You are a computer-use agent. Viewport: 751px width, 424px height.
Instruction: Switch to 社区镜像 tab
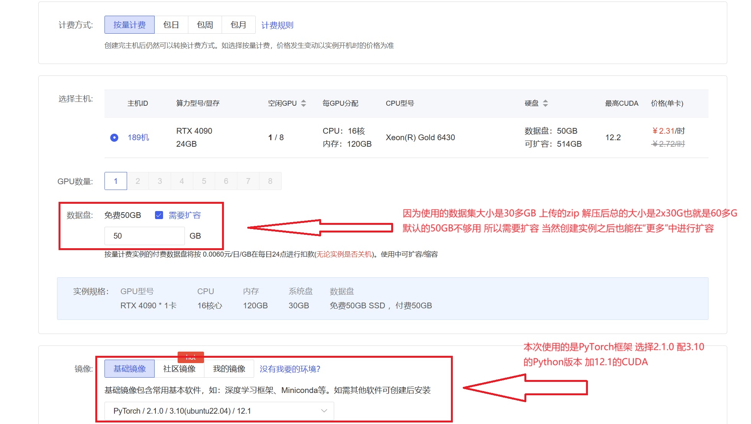[x=179, y=369]
